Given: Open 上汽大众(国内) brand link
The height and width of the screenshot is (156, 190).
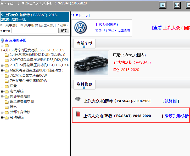Looking at the screenshot, I should click(x=107, y=25).
